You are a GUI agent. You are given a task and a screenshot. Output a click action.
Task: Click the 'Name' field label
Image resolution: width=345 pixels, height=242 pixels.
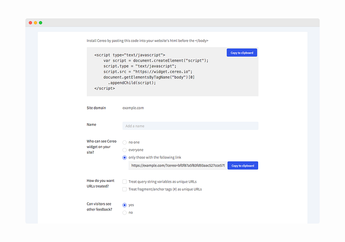[x=91, y=125]
